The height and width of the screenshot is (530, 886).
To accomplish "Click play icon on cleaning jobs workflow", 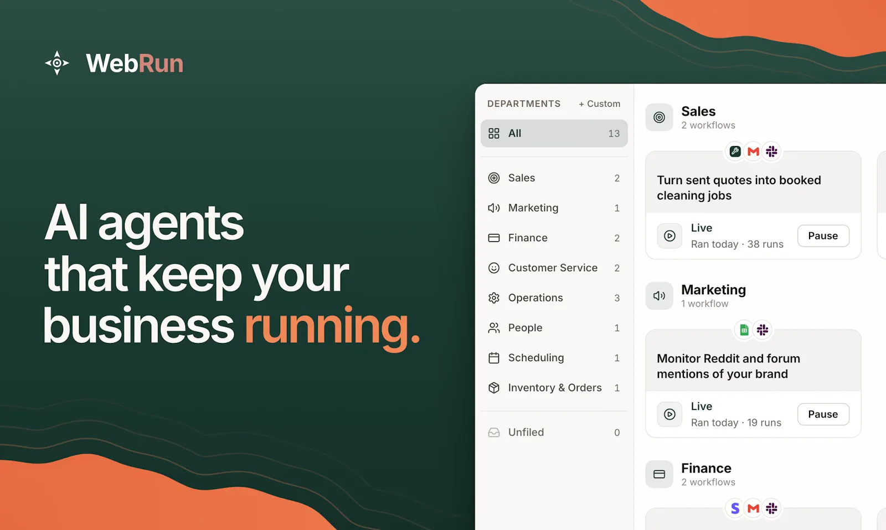I will [x=669, y=236].
